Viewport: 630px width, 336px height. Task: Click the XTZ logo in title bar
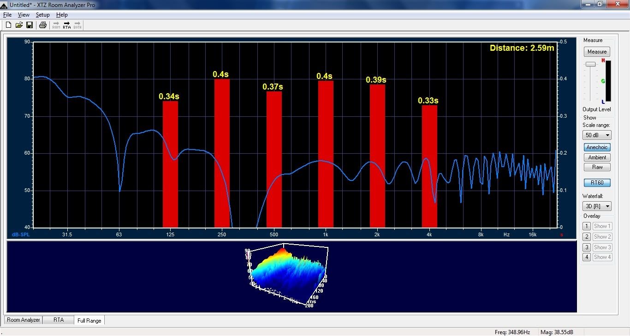coord(4,4)
